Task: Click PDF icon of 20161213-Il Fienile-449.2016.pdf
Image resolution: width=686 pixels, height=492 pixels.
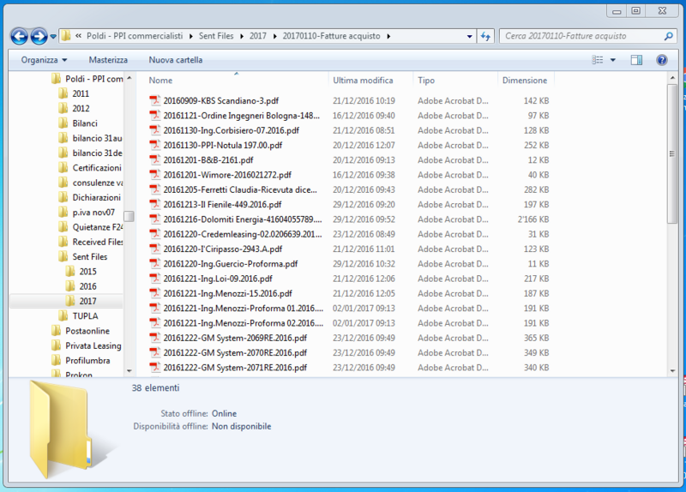Action: 154,205
